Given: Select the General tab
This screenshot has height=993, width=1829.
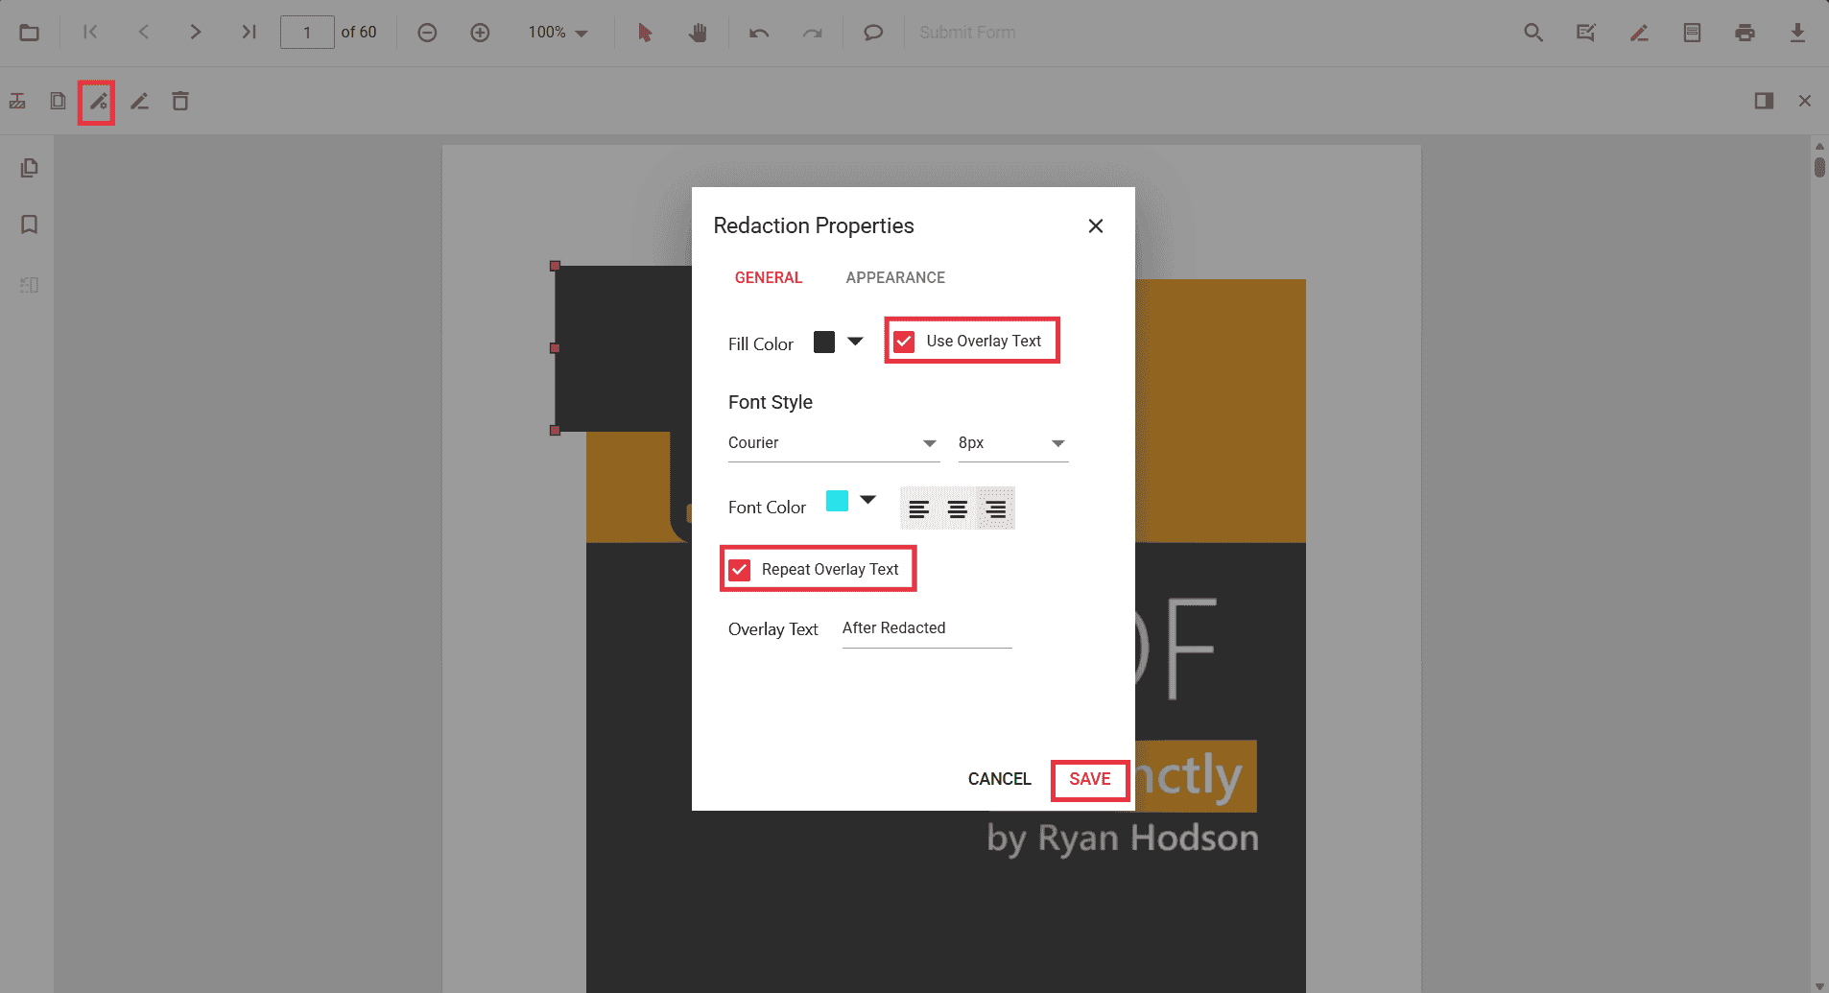Looking at the screenshot, I should (768, 277).
